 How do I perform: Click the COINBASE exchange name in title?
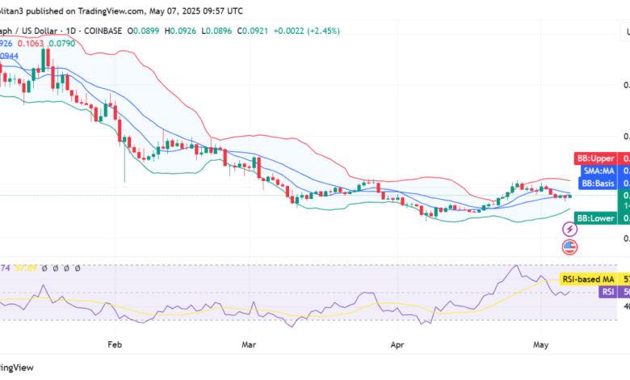tap(103, 31)
